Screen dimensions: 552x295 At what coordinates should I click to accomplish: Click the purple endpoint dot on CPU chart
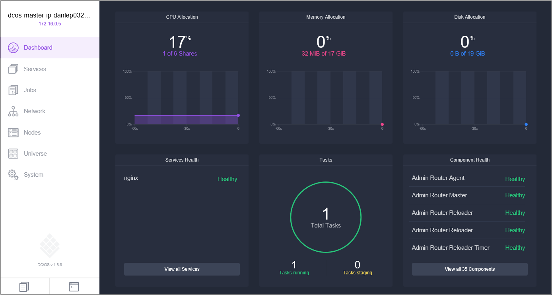point(238,115)
